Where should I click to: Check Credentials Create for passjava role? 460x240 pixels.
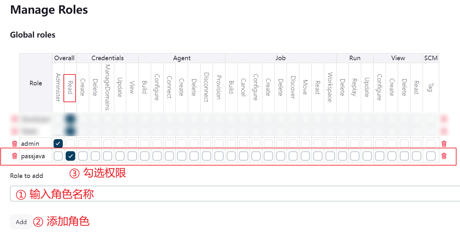click(83, 156)
